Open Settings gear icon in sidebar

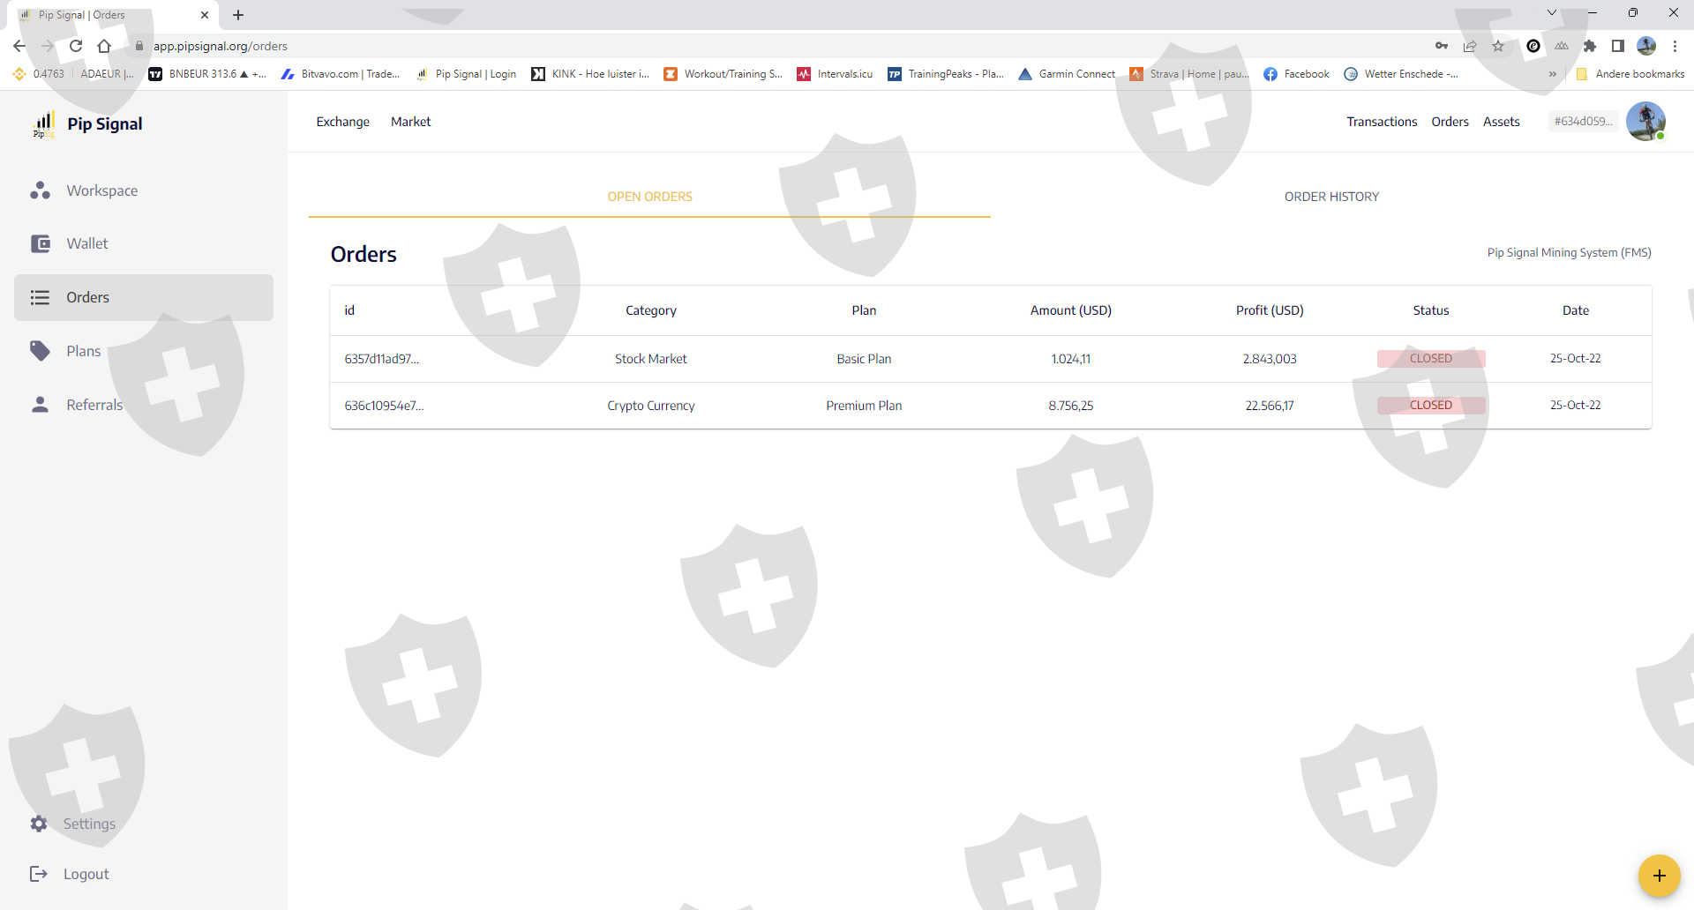click(x=39, y=824)
